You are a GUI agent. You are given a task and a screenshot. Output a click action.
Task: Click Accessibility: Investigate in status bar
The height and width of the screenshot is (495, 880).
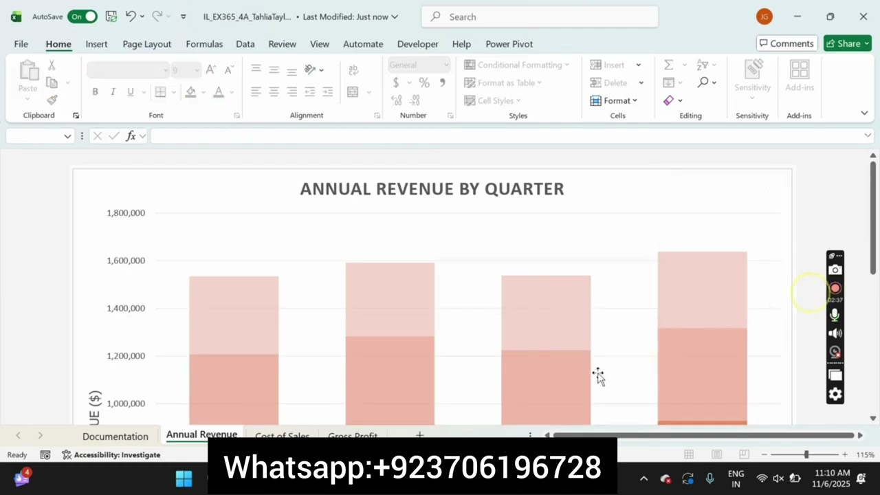pyautogui.click(x=111, y=454)
